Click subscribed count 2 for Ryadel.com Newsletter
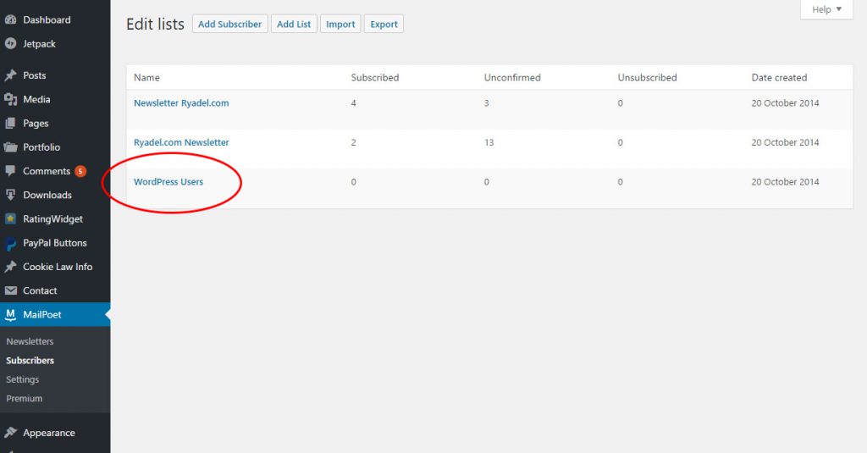Viewport: 867px width, 453px height. coord(353,142)
